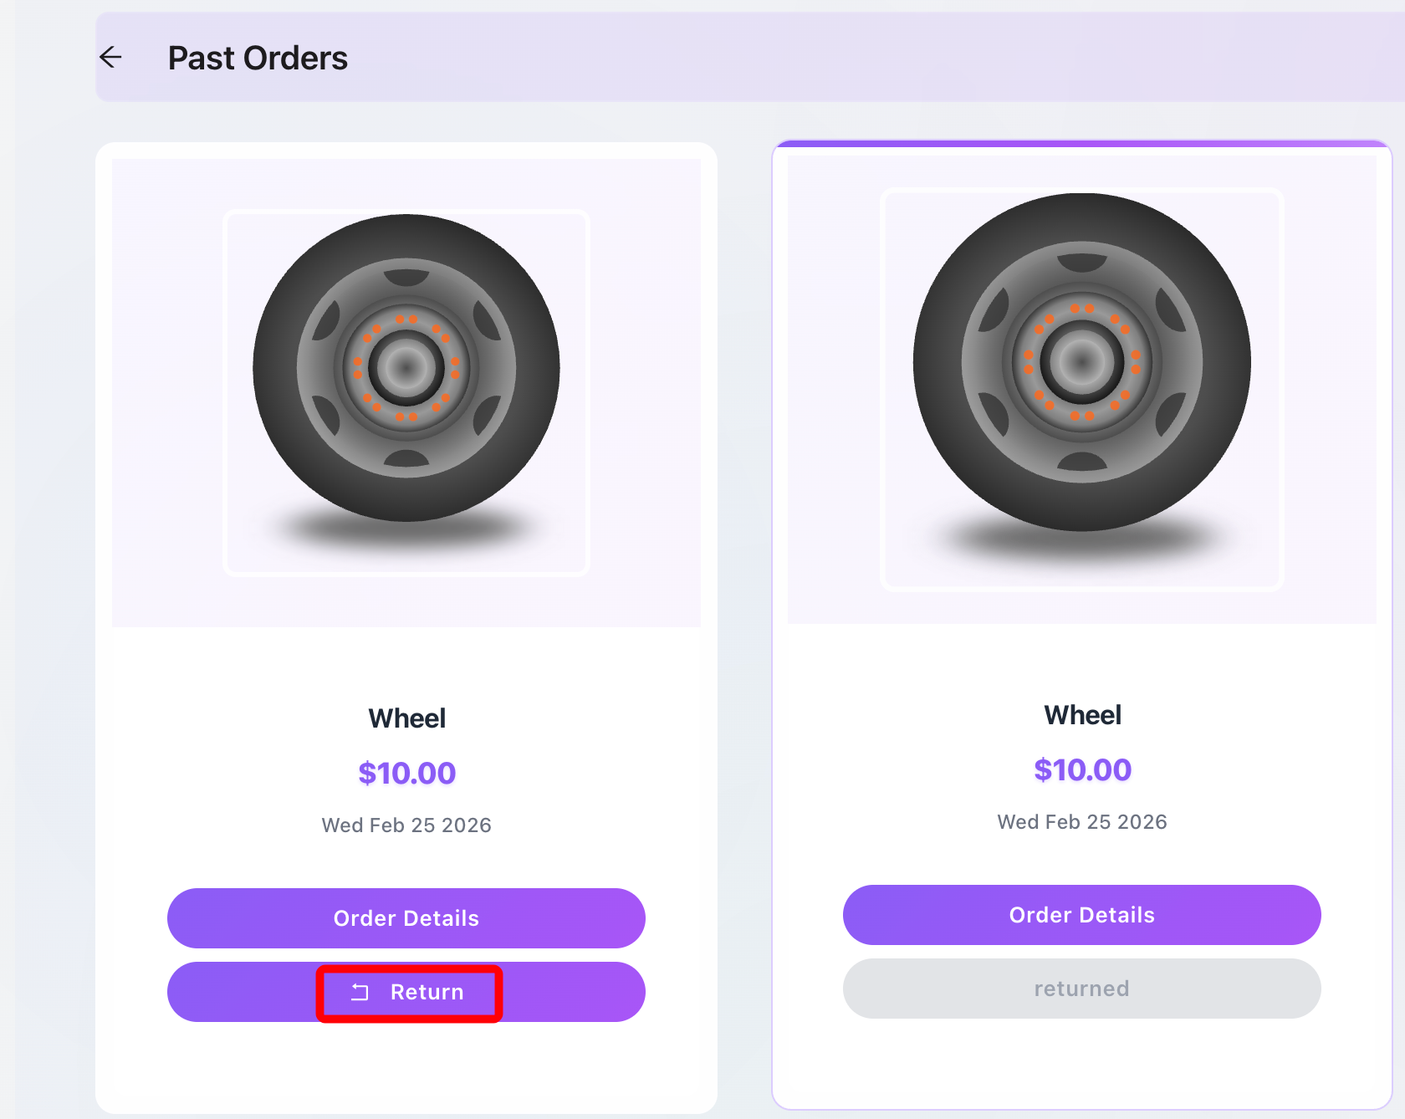Screen dimensions: 1405x1119
Task: Click the Wheel title on the returned order card
Action: (x=1082, y=715)
